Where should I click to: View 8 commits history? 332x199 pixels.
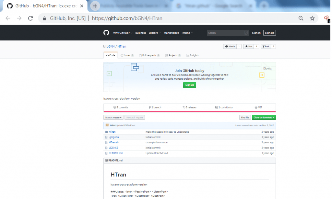click(121, 107)
